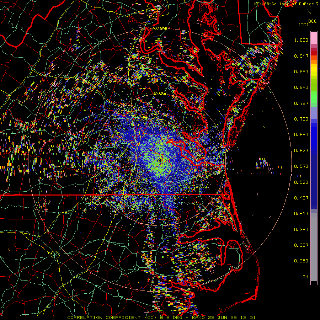Viewport: 320px width, 320px height.
Task: Select the 0.733 legend value
Action: click(301, 119)
